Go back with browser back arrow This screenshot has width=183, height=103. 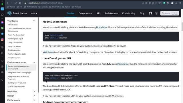tap(7, 3)
